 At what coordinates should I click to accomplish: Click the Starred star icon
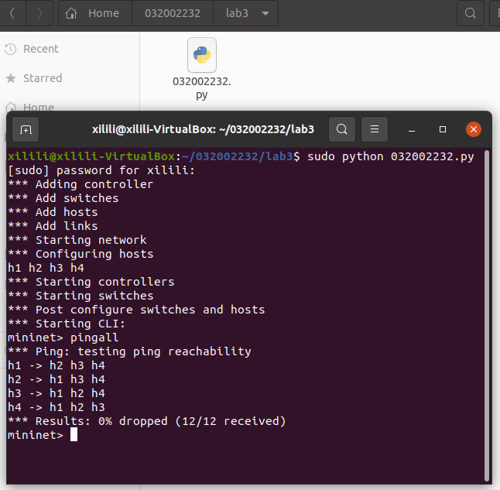click(x=11, y=78)
